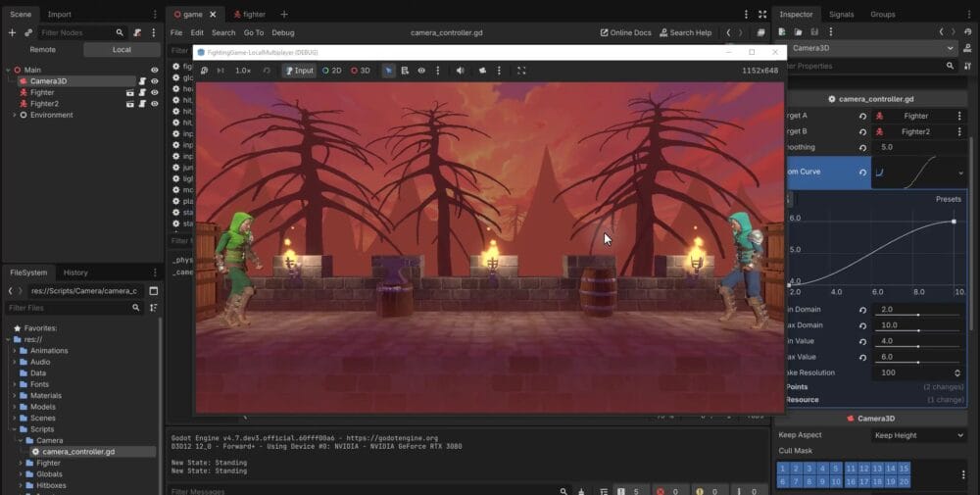Open the Camera3D object selector dropdown
Screen dimensions: 980x495
click(x=874, y=48)
